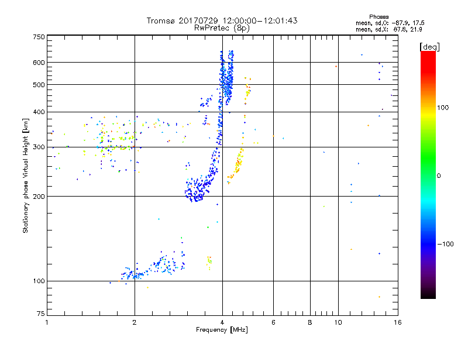Viewport: 468px width, 351px height.
Task: Click the 4 tick on the frequency axis
Action: pyautogui.click(x=222, y=322)
